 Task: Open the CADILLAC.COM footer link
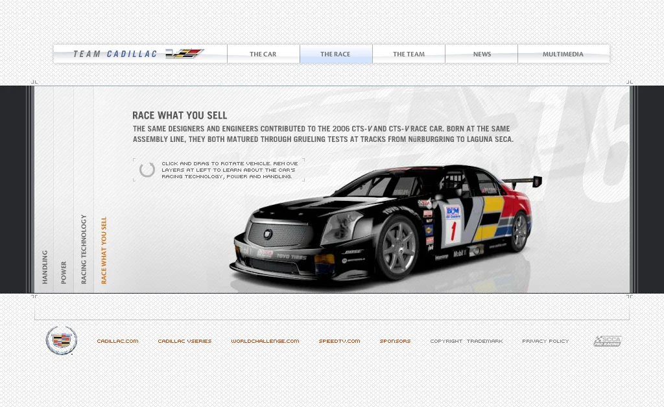(x=118, y=341)
